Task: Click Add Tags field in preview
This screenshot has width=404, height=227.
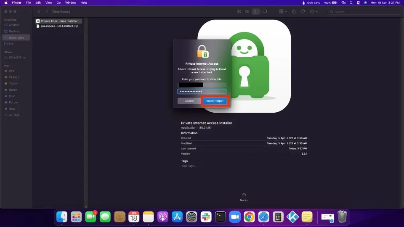Action: tap(189, 166)
